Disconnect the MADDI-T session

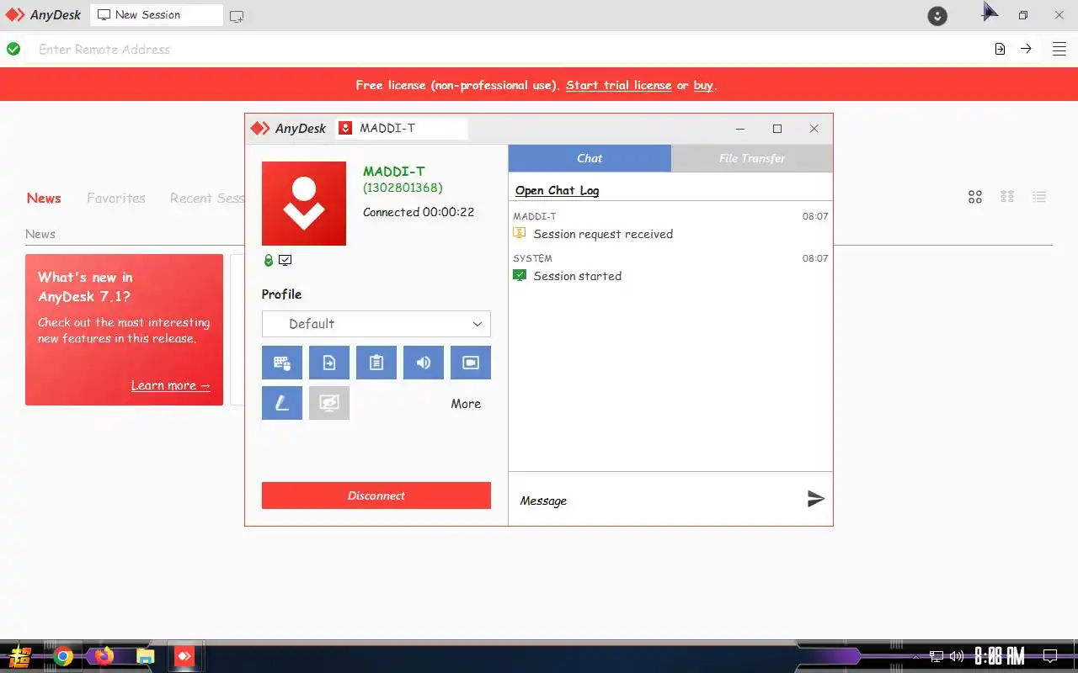pos(376,495)
